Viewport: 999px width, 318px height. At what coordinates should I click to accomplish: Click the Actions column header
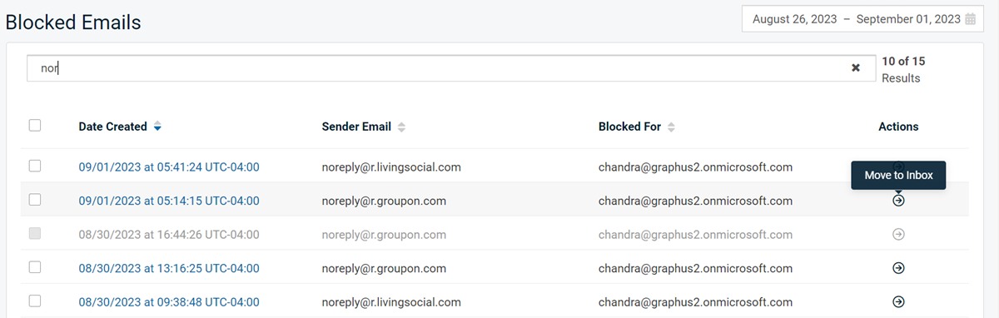click(x=898, y=127)
